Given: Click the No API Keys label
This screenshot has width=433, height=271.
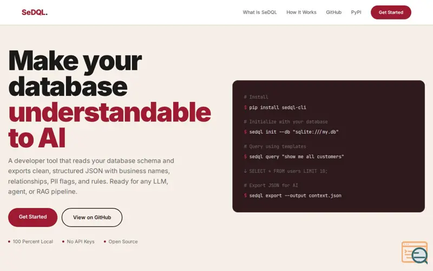Looking at the screenshot, I should [x=80, y=241].
